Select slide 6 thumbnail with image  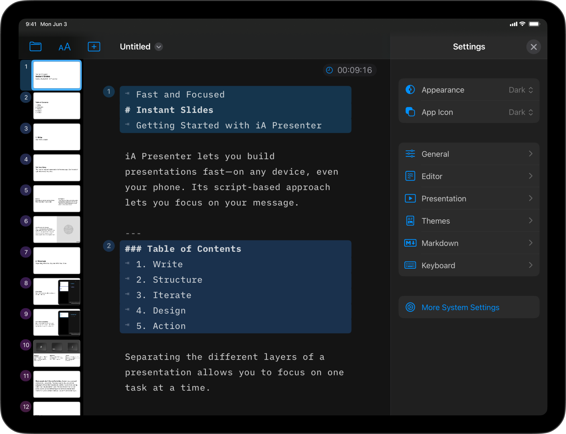(x=57, y=229)
